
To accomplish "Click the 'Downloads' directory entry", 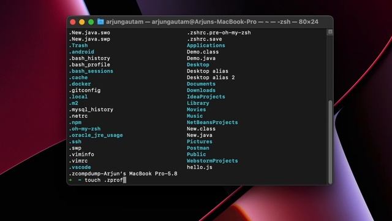I will click(201, 90).
